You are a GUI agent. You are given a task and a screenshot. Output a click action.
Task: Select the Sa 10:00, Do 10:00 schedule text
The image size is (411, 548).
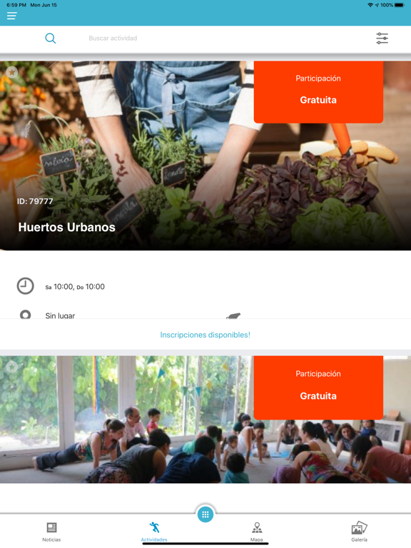tap(75, 287)
